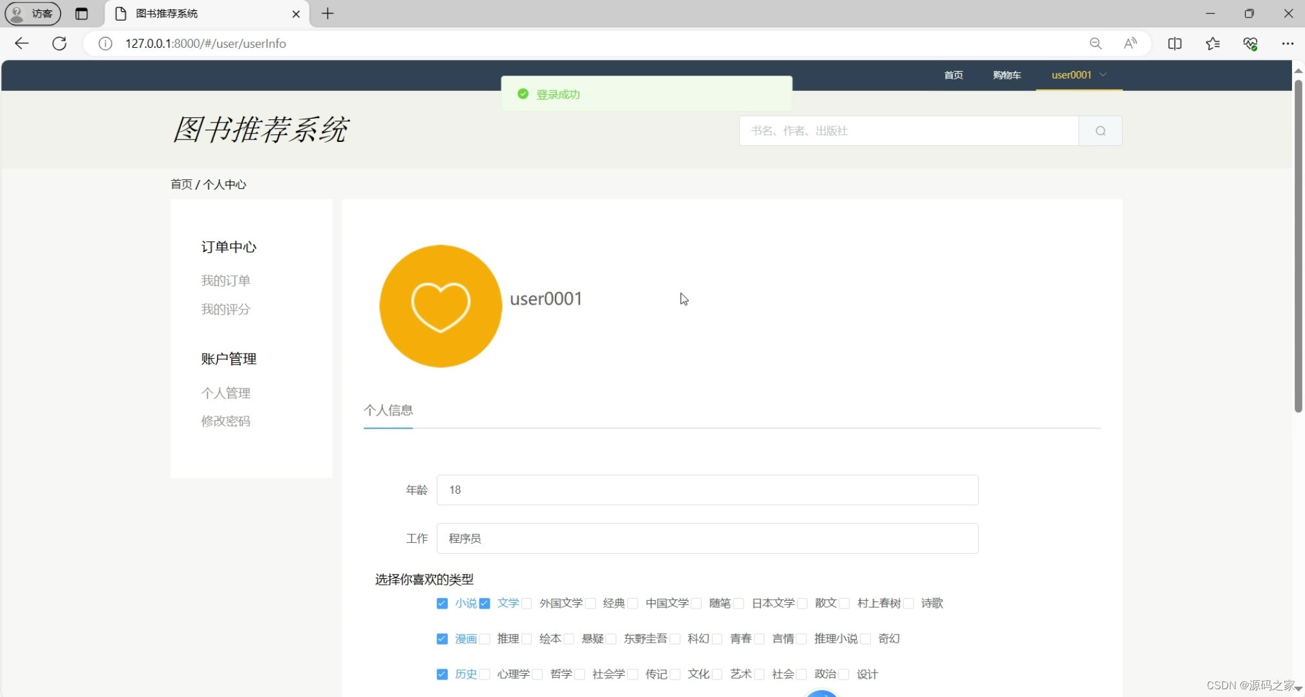Select 首页 in the top navigation

coord(952,75)
